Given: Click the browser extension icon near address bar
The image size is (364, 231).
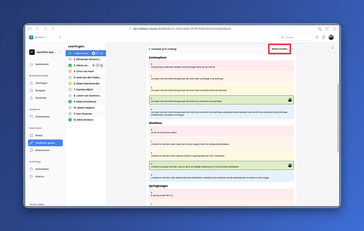Looking at the screenshot, I should click(320, 29).
